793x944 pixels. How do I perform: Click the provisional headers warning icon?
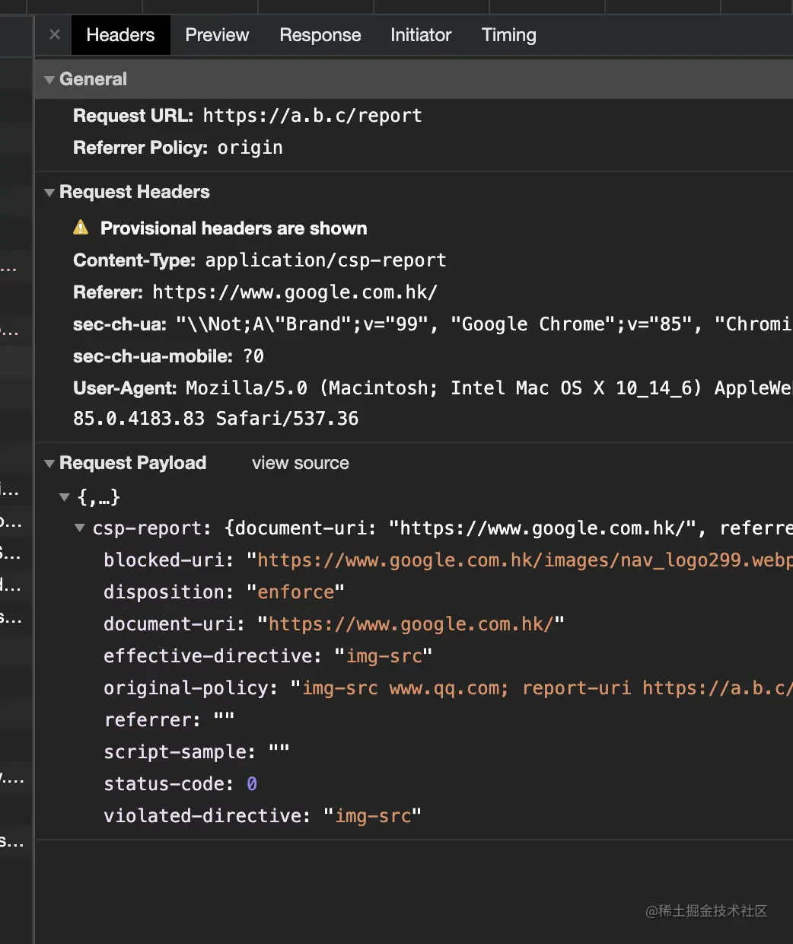tap(81, 228)
